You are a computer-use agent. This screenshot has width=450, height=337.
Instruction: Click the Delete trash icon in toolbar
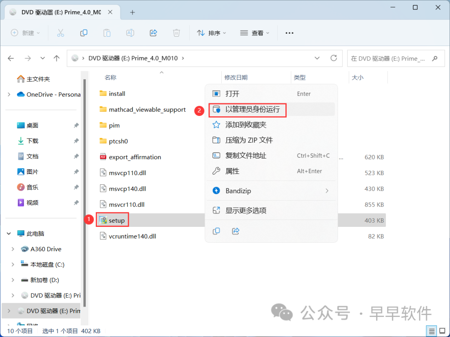coord(176,33)
